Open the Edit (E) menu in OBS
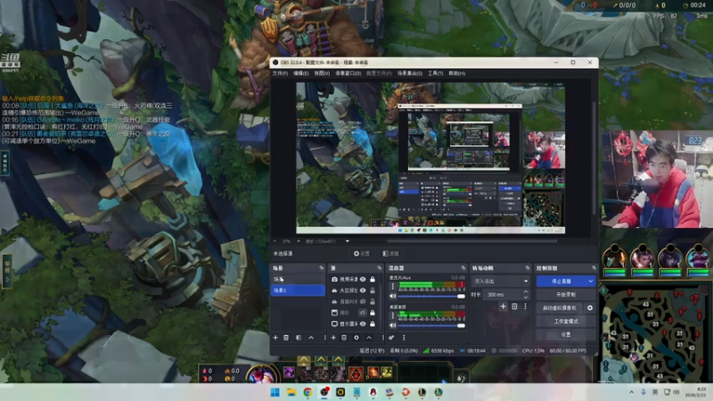 pyautogui.click(x=300, y=73)
